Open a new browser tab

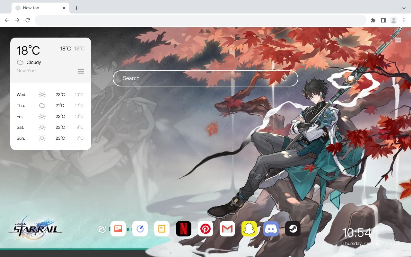point(76,8)
